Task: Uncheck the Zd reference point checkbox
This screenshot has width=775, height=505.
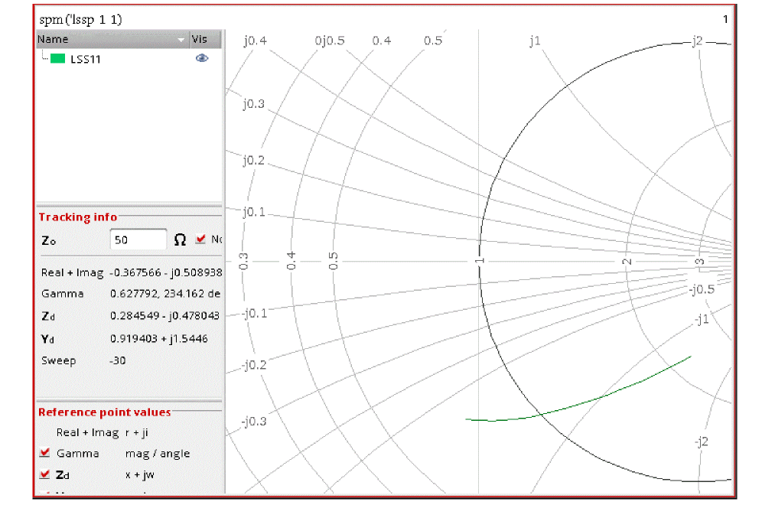Action: (x=45, y=474)
